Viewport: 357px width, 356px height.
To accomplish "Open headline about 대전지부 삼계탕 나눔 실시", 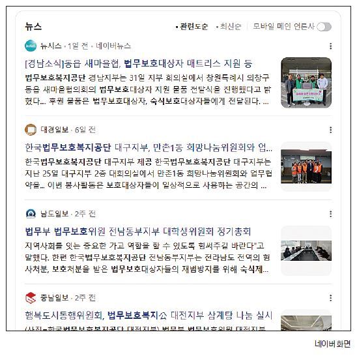I will point(149,316).
